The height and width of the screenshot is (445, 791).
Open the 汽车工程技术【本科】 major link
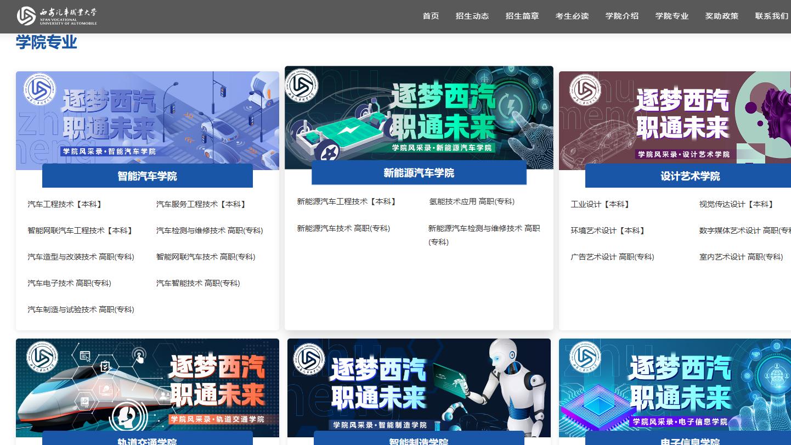click(x=65, y=204)
